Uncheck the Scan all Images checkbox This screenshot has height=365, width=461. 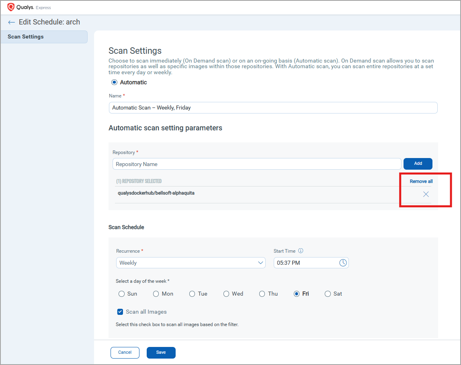120,312
